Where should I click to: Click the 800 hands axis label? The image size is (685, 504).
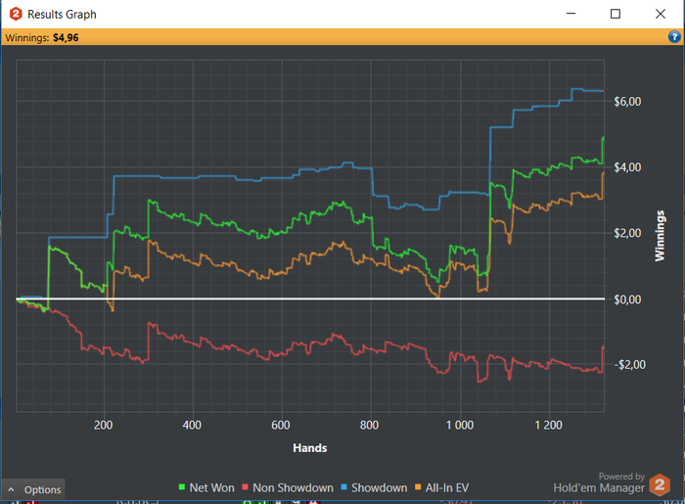click(369, 425)
